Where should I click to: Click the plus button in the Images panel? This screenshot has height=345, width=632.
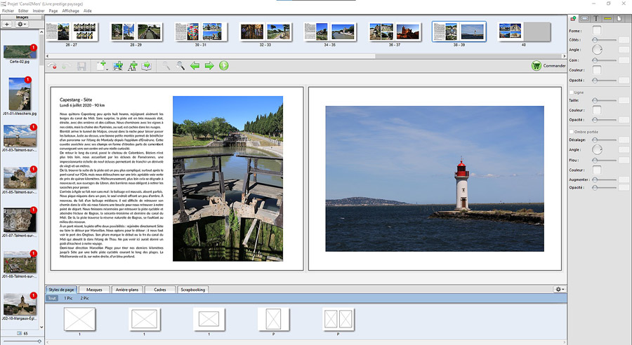click(x=7, y=25)
